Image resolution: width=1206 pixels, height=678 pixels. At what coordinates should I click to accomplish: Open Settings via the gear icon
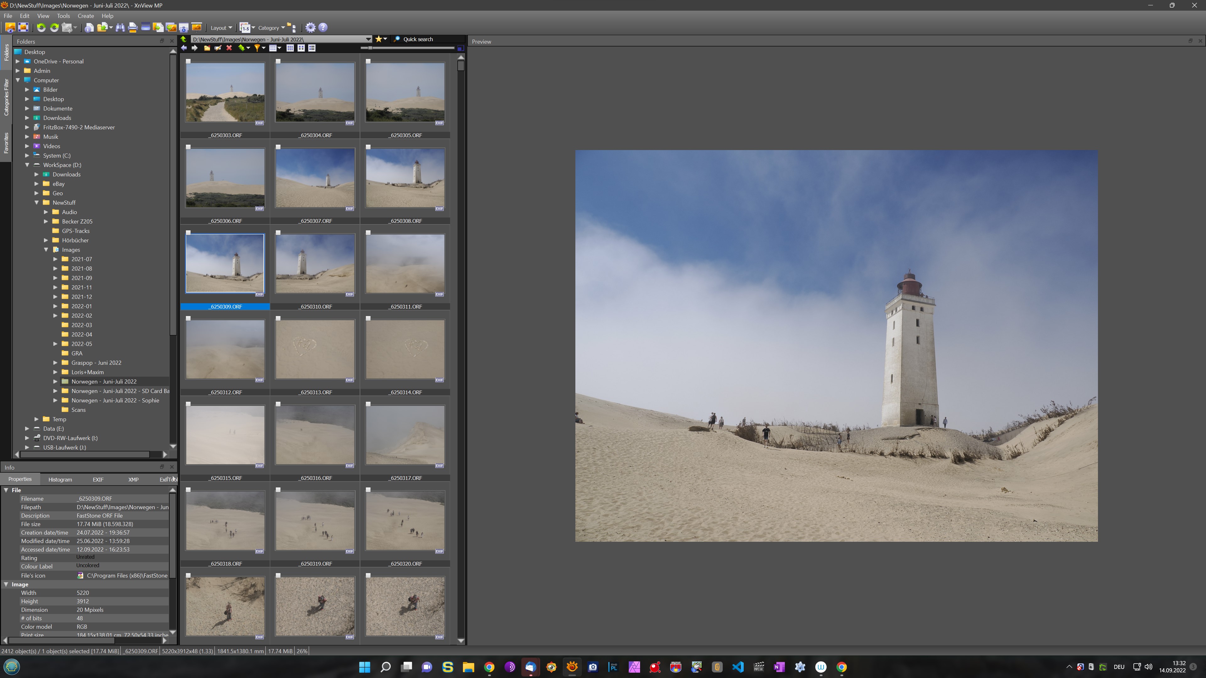[310, 28]
